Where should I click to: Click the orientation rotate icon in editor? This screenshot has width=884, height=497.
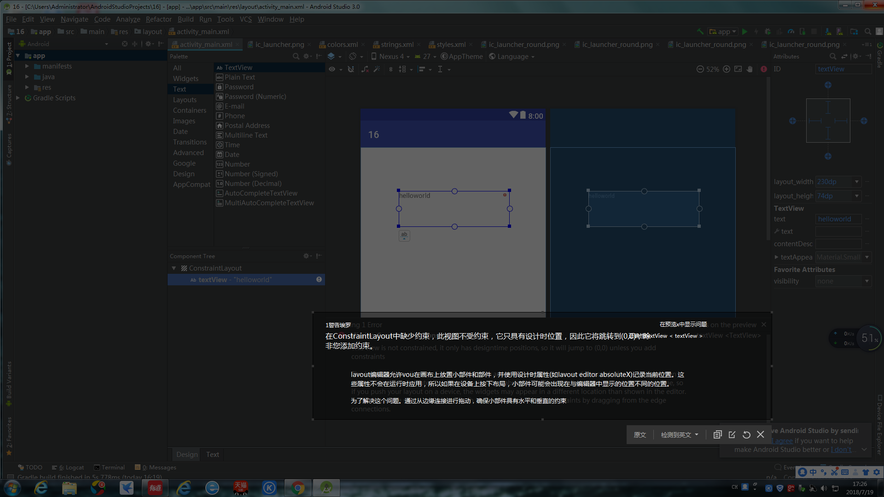point(353,57)
